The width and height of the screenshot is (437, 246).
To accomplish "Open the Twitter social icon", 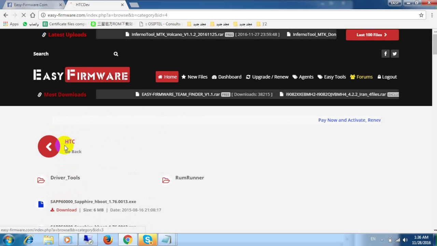I will (395, 54).
